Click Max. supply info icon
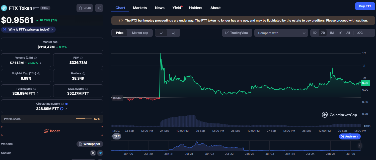 (x=87, y=89)
